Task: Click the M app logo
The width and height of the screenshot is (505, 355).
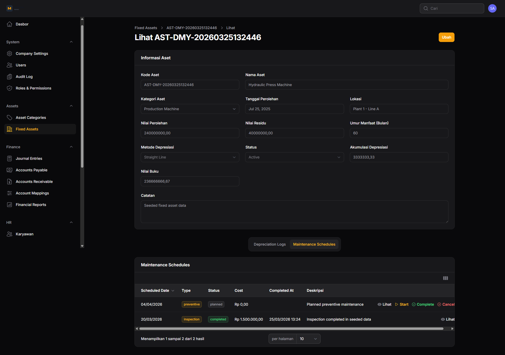Action: (x=9, y=8)
